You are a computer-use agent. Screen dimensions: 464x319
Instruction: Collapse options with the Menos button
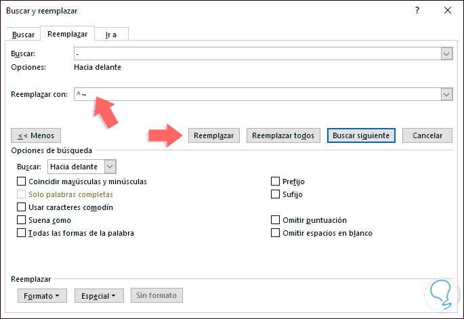(x=37, y=135)
